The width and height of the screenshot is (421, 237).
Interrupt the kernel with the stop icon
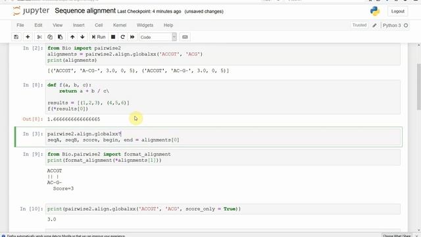click(113, 37)
